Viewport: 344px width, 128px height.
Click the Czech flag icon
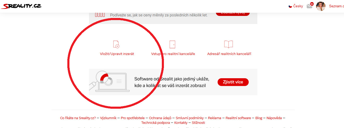(x=290, y=6)
